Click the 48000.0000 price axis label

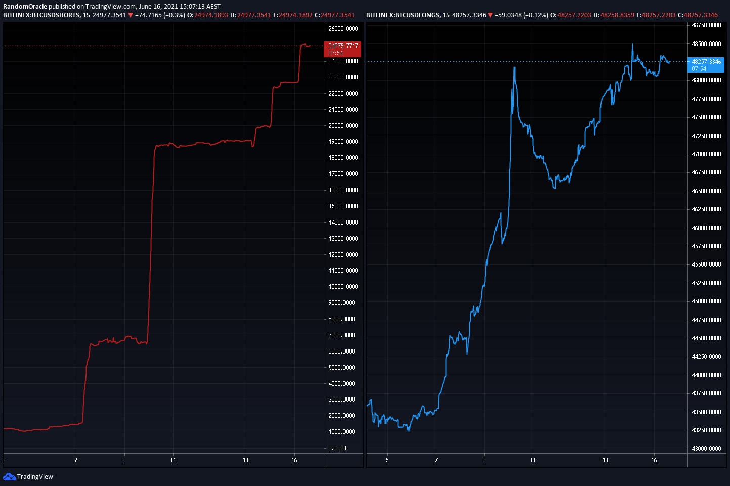coord(706,80)
